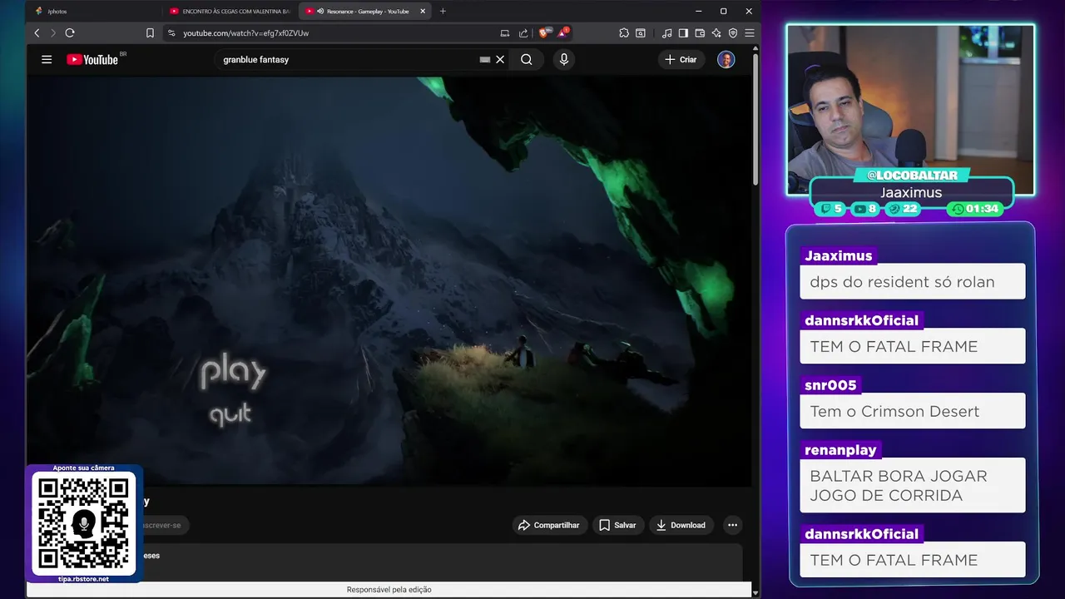Viewport: 1065px width, 599px height.
Task: Switch to ENCONTRO ÀS CEGAS COM VALENTINA tab
Action: tap(229, 11)
